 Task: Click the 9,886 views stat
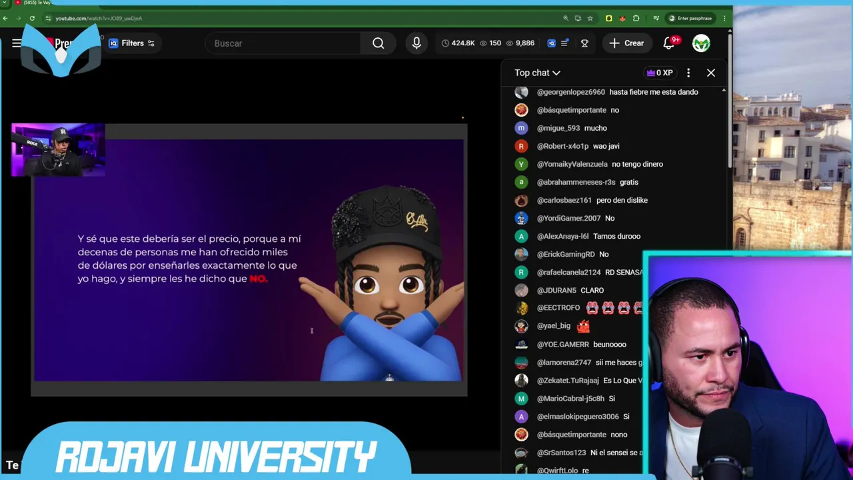pos(520,43)
